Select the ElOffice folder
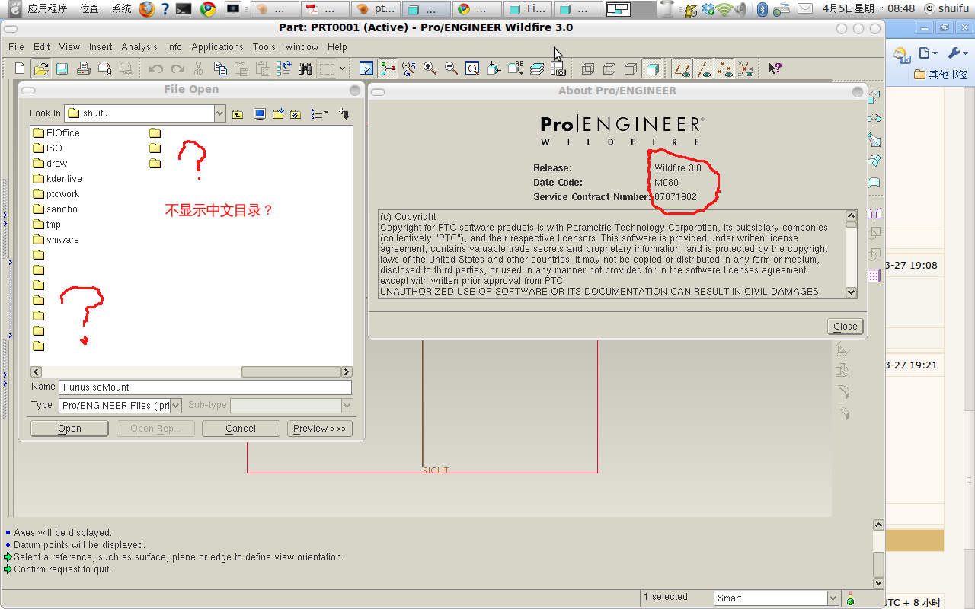The width and height of the screenshot is (975, 609). [56, 133]
